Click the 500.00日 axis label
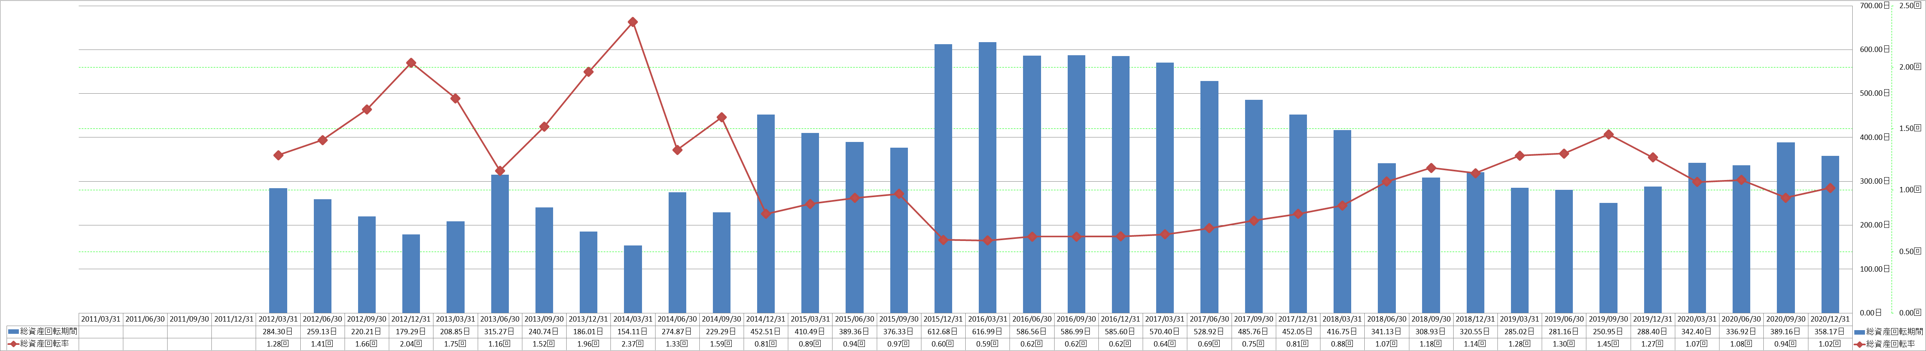This screenshot has width=1926, height=351. click(x=1874, y=93)
